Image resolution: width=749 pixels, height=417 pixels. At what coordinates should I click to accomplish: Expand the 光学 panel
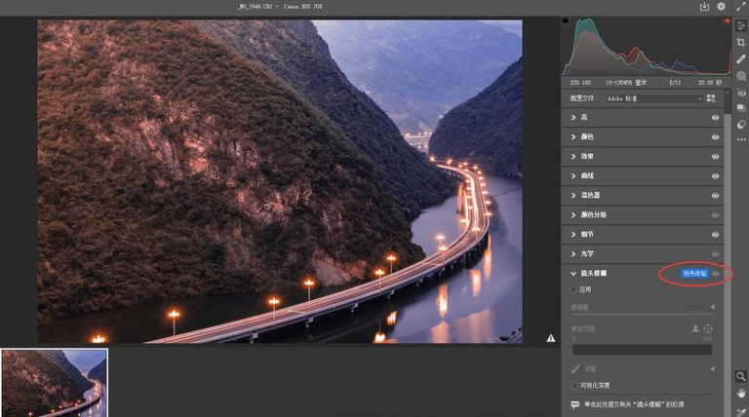tap(573, 254)
